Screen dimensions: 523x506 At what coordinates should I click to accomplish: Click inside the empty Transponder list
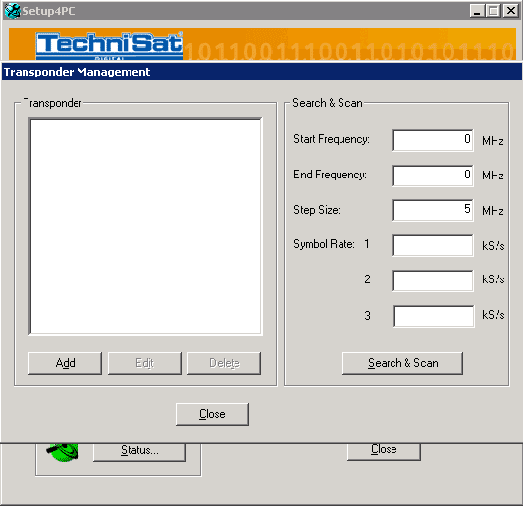click(x=145, y=227)
